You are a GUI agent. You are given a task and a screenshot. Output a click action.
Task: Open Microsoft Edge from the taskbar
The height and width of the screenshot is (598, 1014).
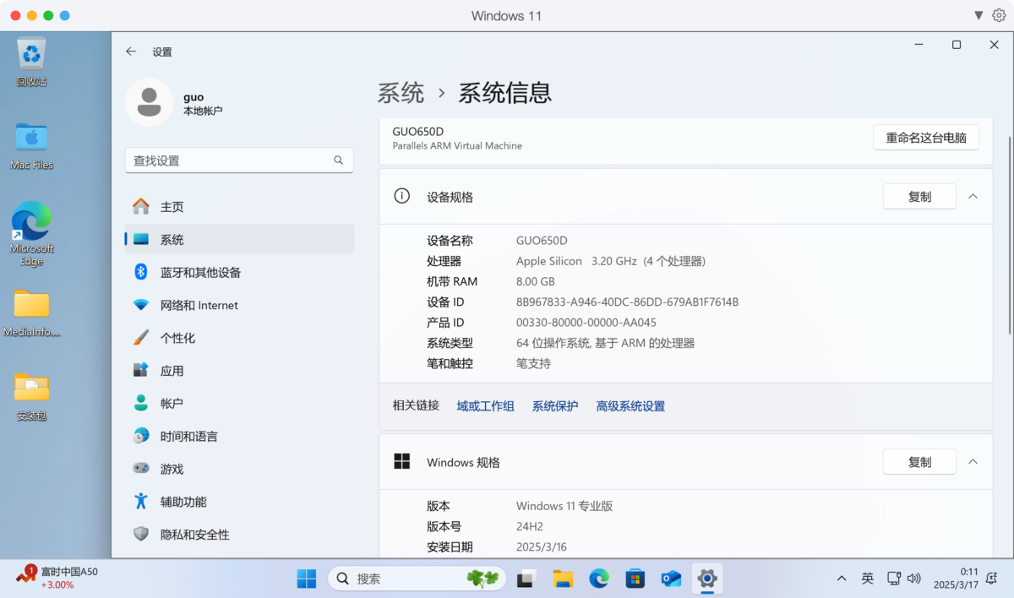[599, 579]
